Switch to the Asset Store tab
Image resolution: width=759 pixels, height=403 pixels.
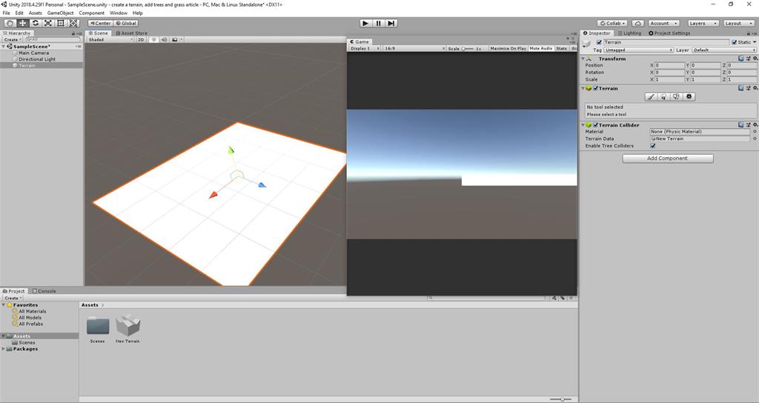coord(131,33)
